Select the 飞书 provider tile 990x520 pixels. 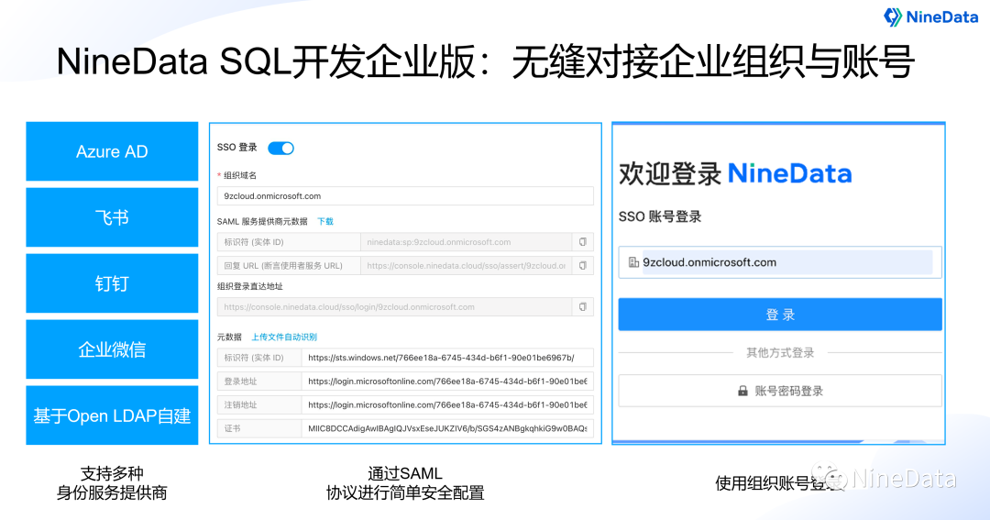point(112,217)
